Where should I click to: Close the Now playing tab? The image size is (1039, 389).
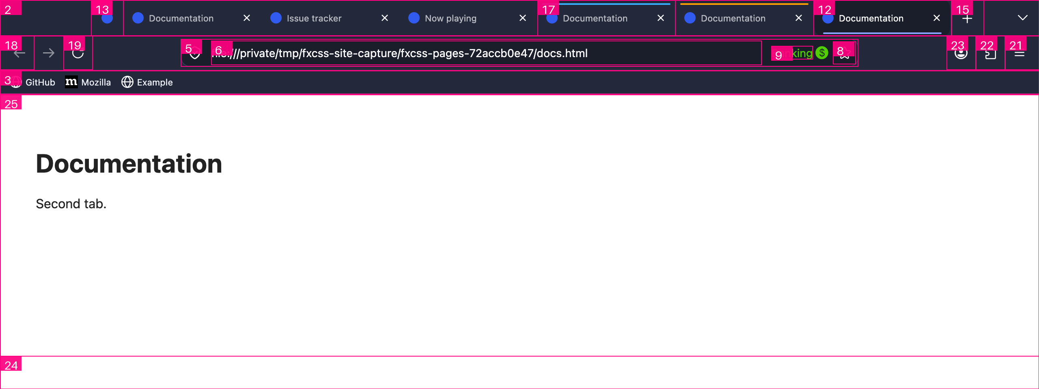523,18
